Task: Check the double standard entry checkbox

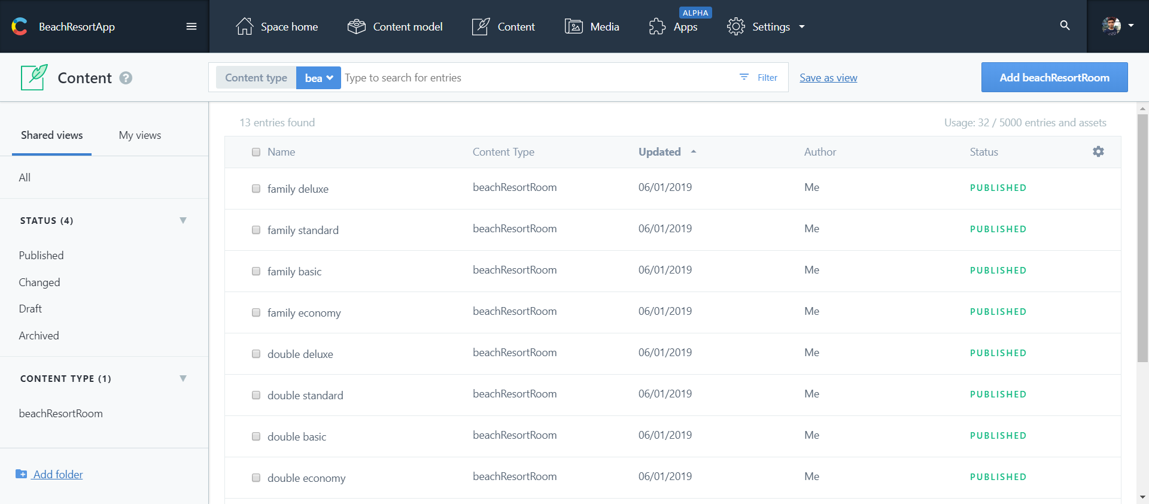Action: (x=256, y=395)
